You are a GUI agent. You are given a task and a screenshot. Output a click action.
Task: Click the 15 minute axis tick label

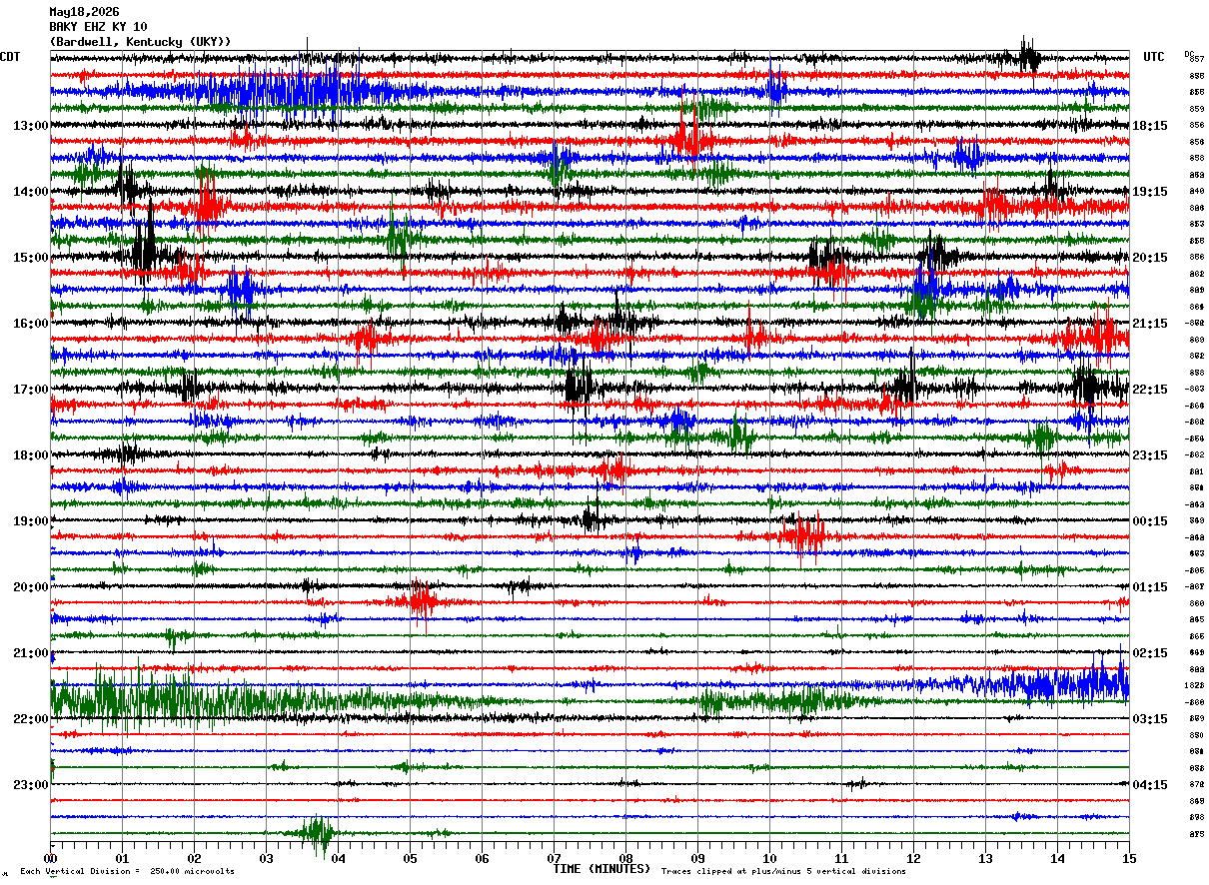click(1129, 858)
